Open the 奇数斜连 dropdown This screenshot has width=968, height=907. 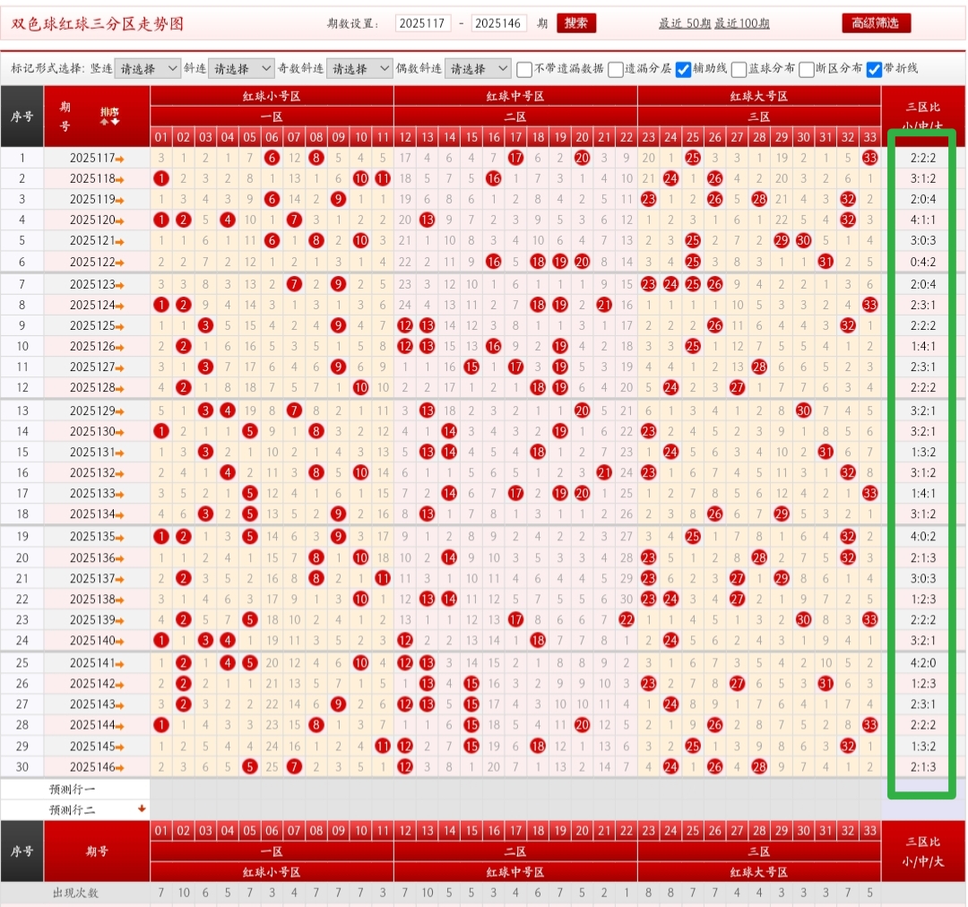click(x=359, y=68)
